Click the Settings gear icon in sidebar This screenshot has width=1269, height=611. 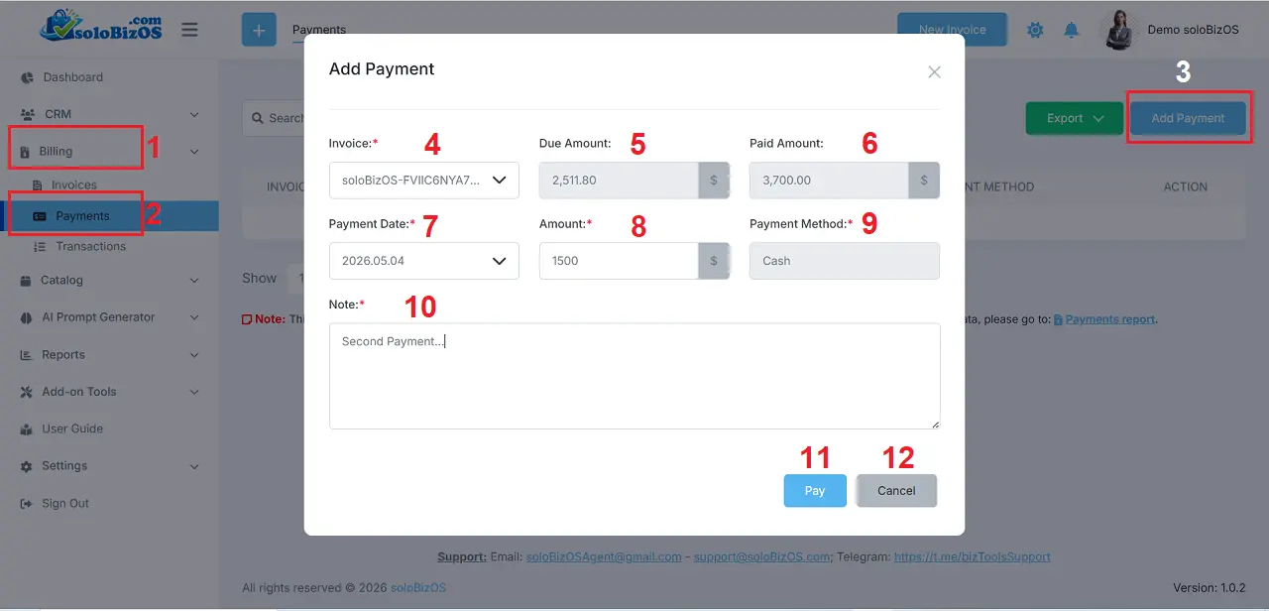27,466
